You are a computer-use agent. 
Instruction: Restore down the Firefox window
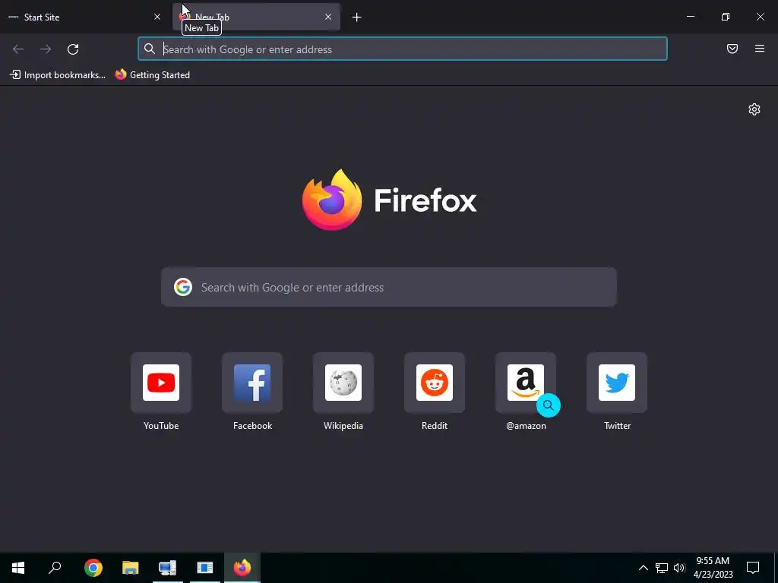pos(726,17)
